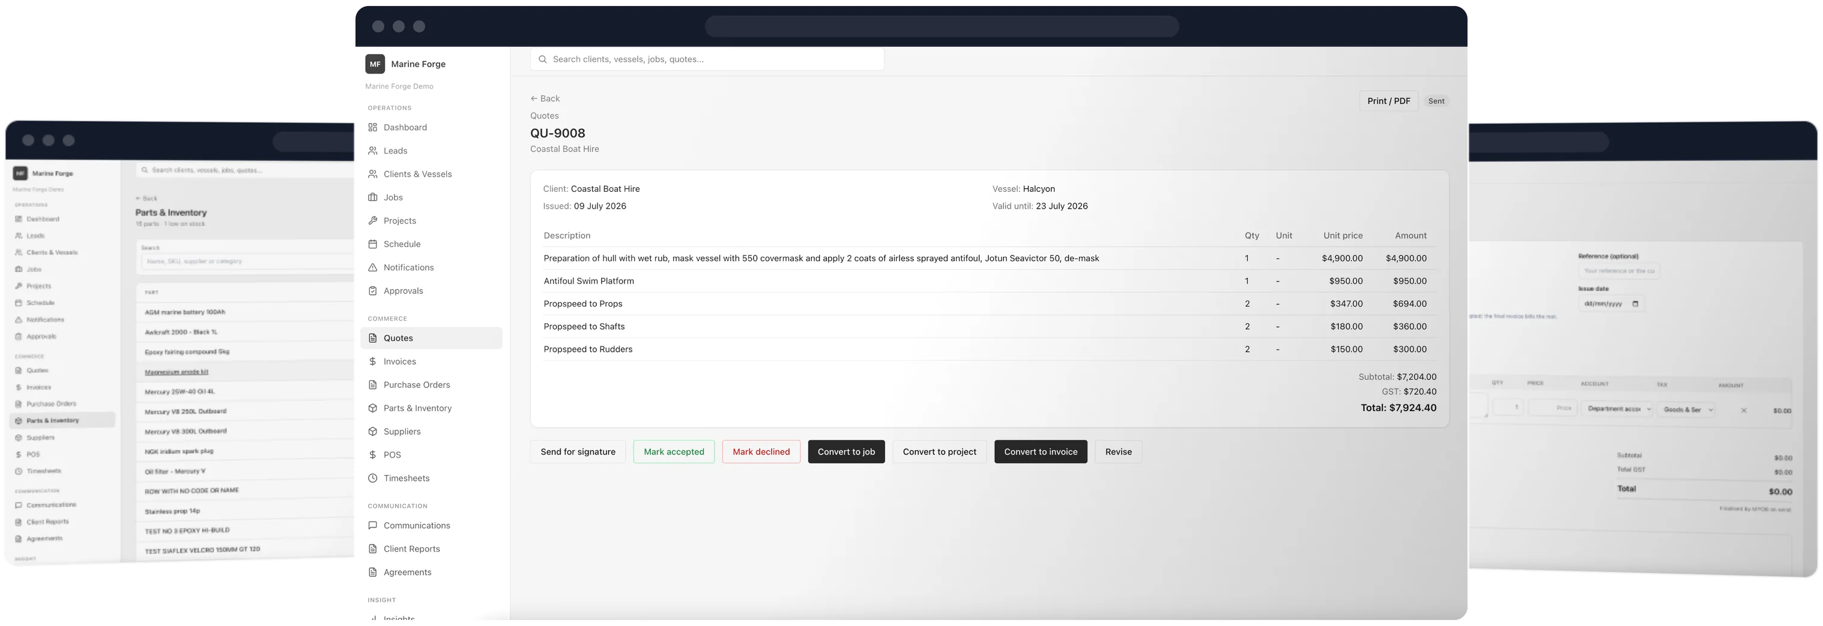Open the Dashboard menu item

click(431, 127)
